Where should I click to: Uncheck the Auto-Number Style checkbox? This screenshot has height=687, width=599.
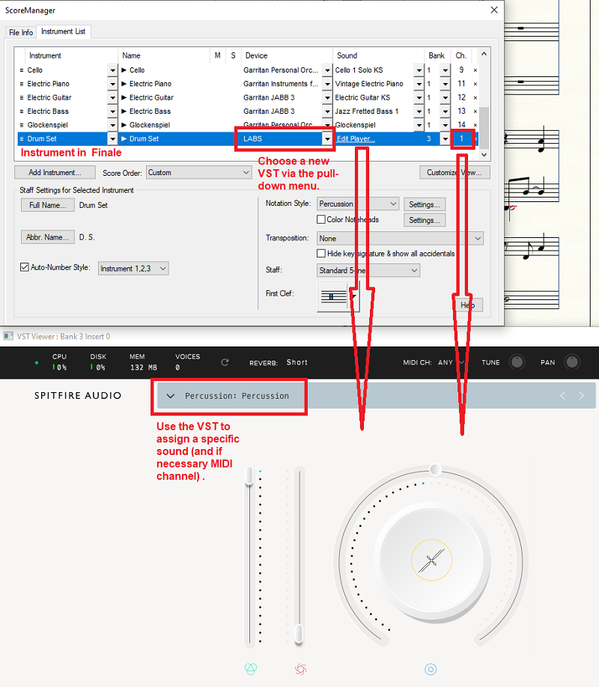[24, 267]
